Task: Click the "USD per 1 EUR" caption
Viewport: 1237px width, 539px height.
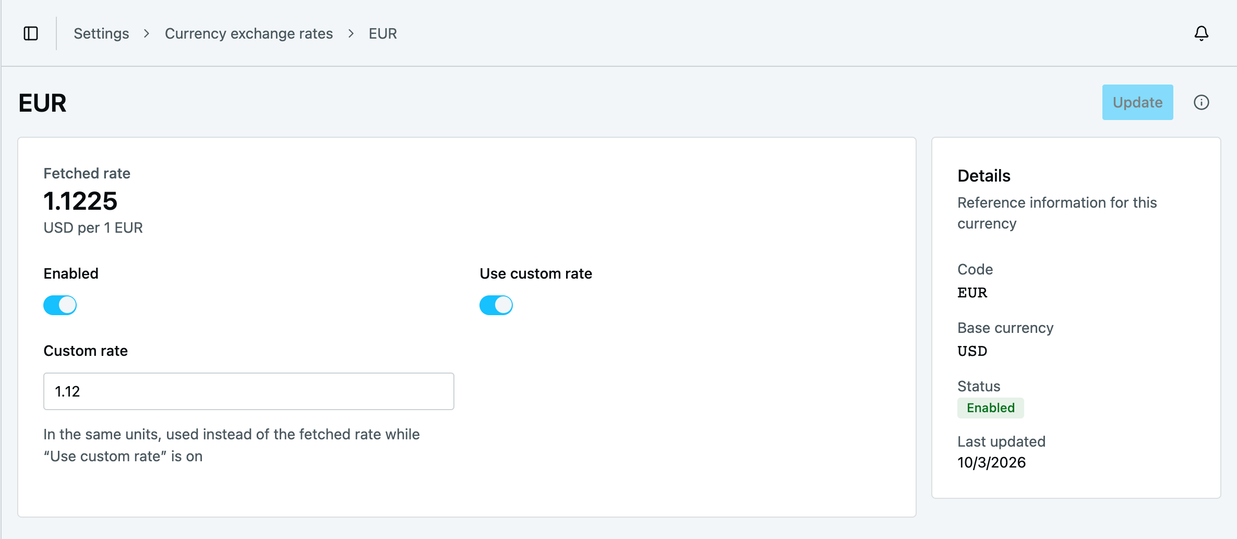Action: [93, 227]
